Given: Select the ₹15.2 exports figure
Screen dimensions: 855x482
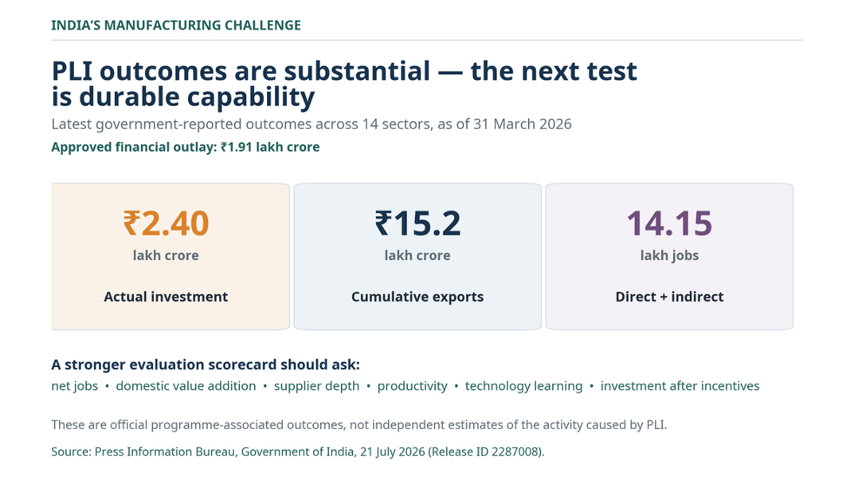Looking at the screenshot, I should [417, 224].
